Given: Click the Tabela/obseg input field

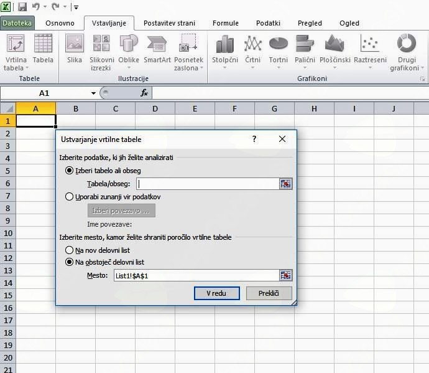Looking at the screenshot, I should pyautogui.click(x=206, y=184).
